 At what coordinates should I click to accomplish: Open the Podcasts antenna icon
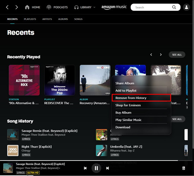pyautogui.click(x=49, y=7)
